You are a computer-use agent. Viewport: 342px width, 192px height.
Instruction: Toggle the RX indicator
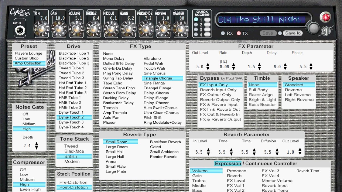click(223, 33)
